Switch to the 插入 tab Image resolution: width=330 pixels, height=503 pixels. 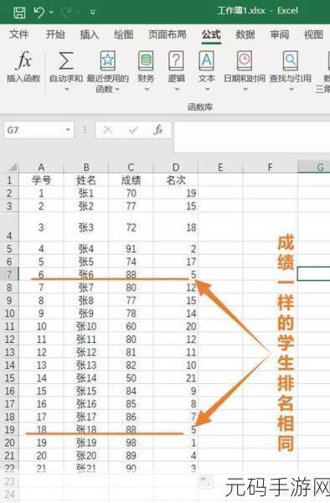click(x=89, y=34)
